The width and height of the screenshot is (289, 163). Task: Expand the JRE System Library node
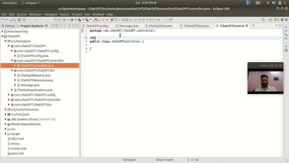coord(5,119)
